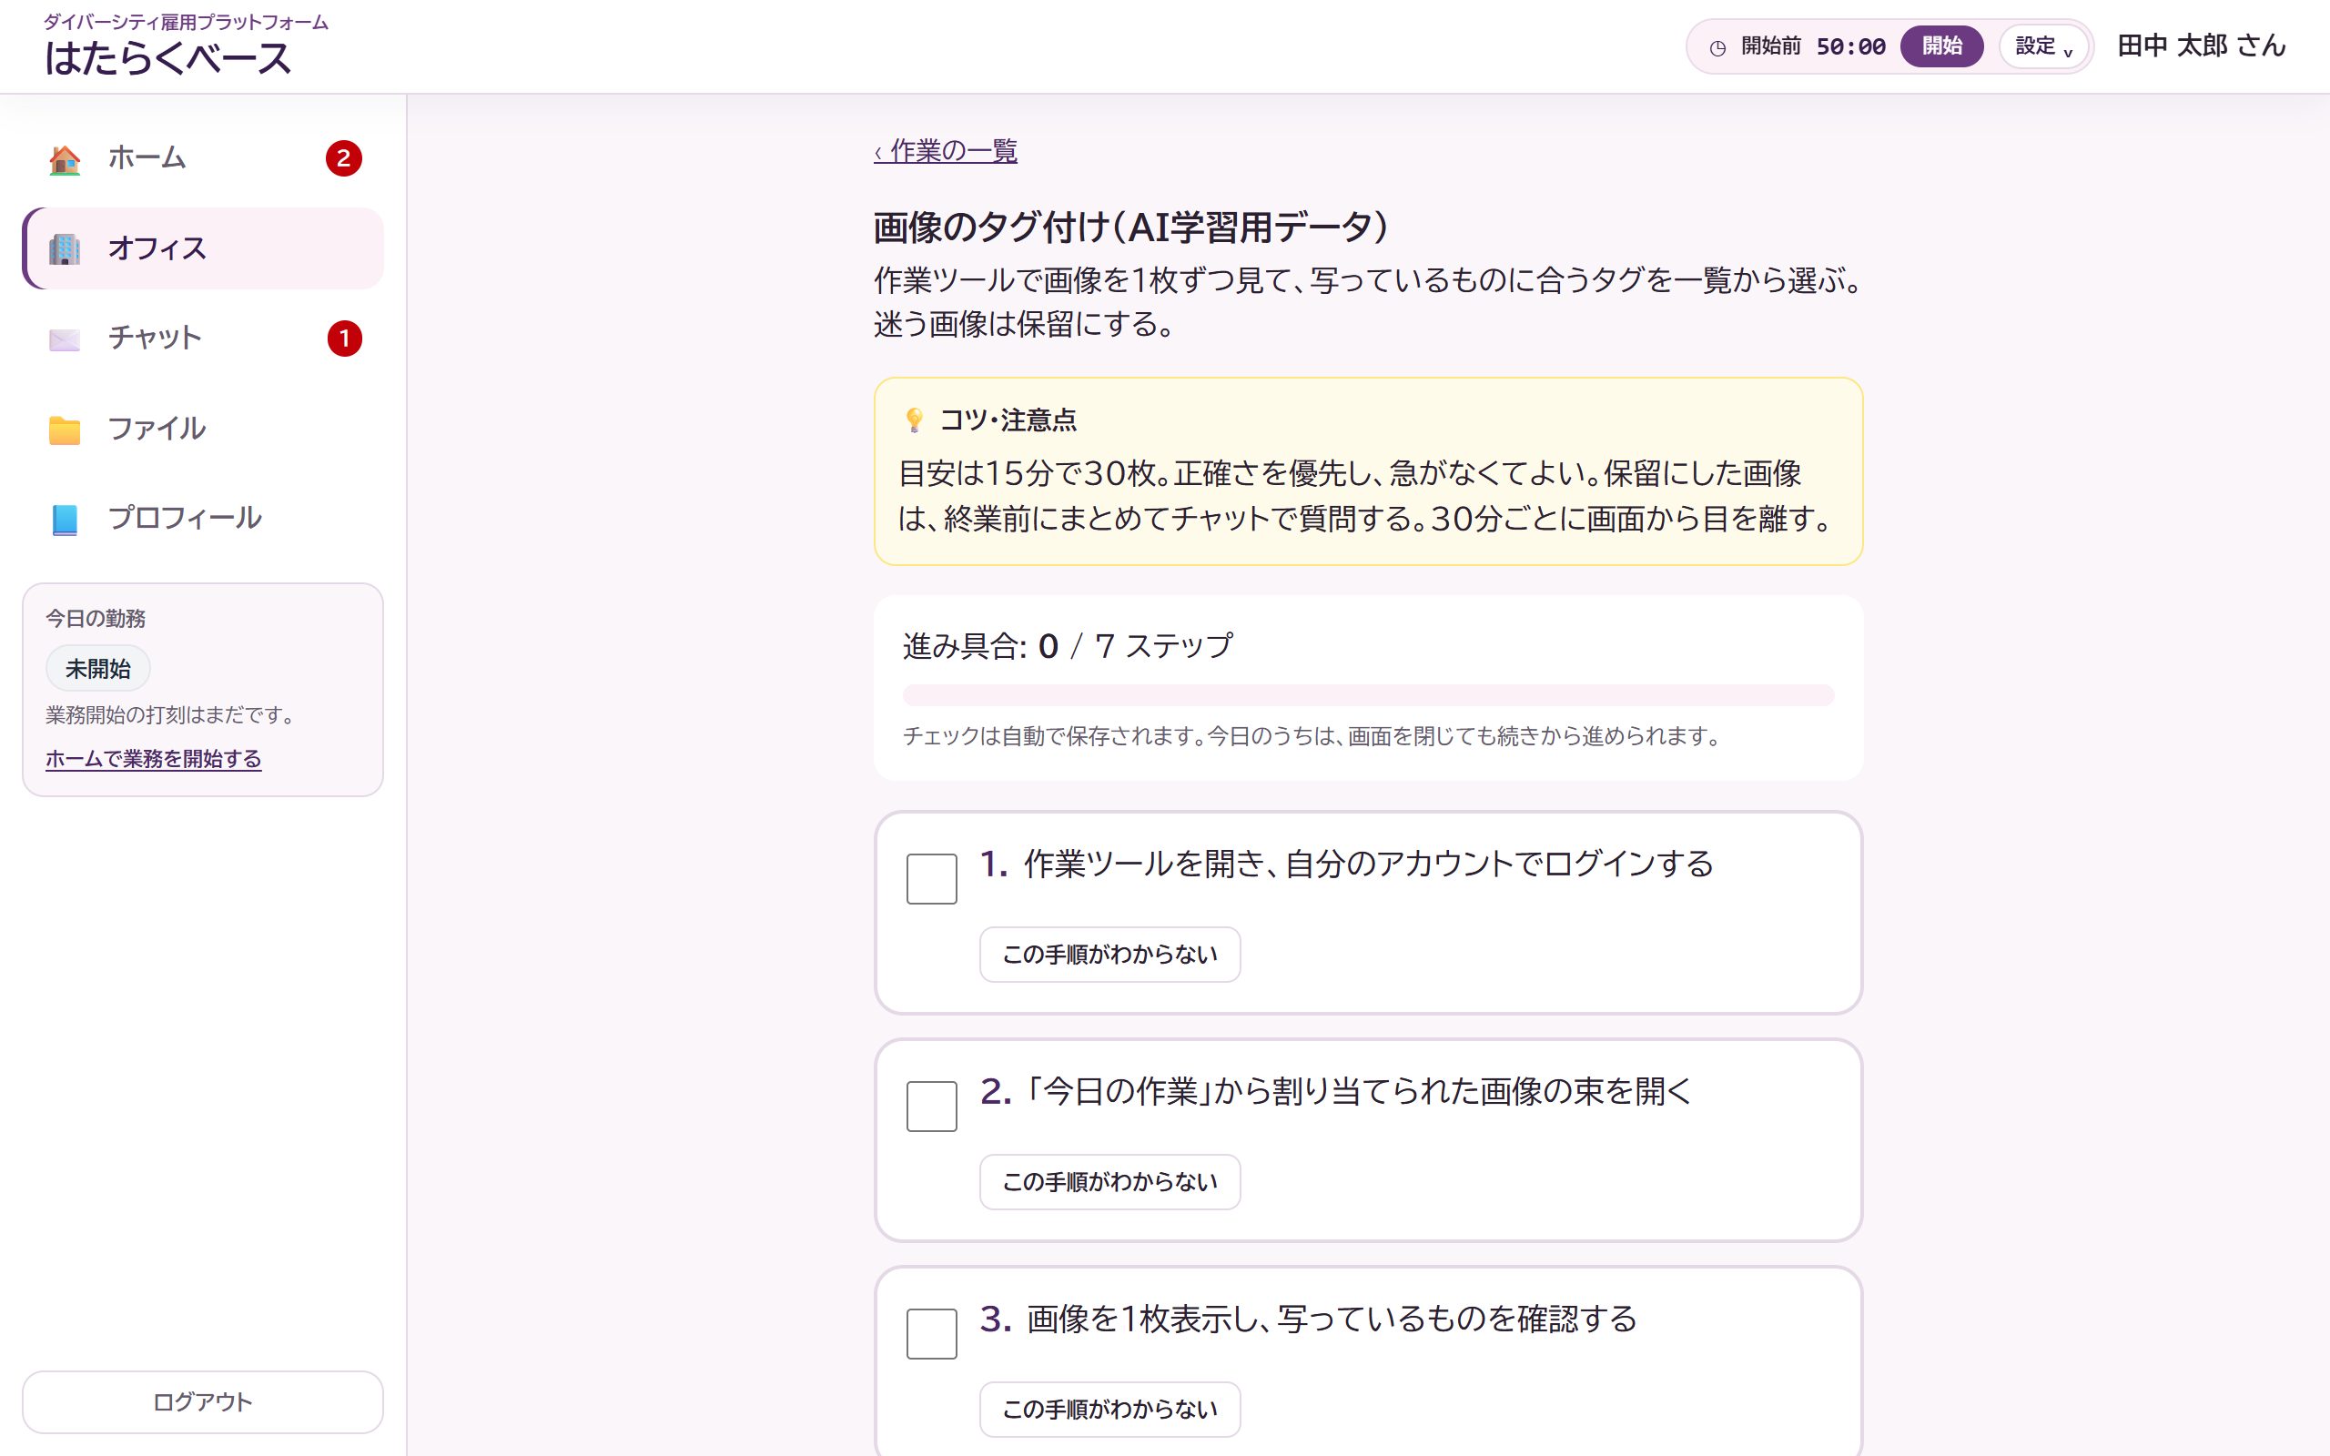The width and height of the screenshot is (2330, 1456).
Task: Check step 1 作業ツールを開き checkbox
Action: click(931, 878)
